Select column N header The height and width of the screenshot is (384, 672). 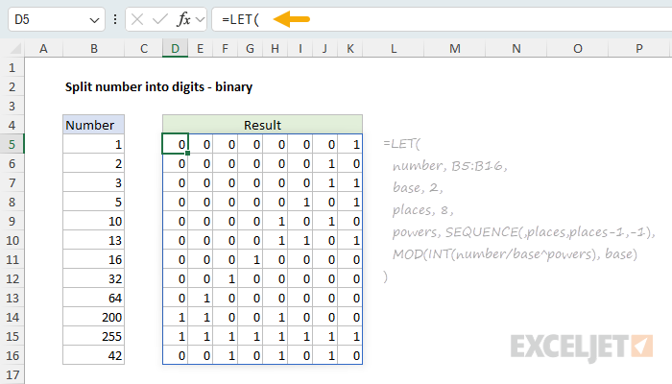pyautogui.click(x=516, y=49)
